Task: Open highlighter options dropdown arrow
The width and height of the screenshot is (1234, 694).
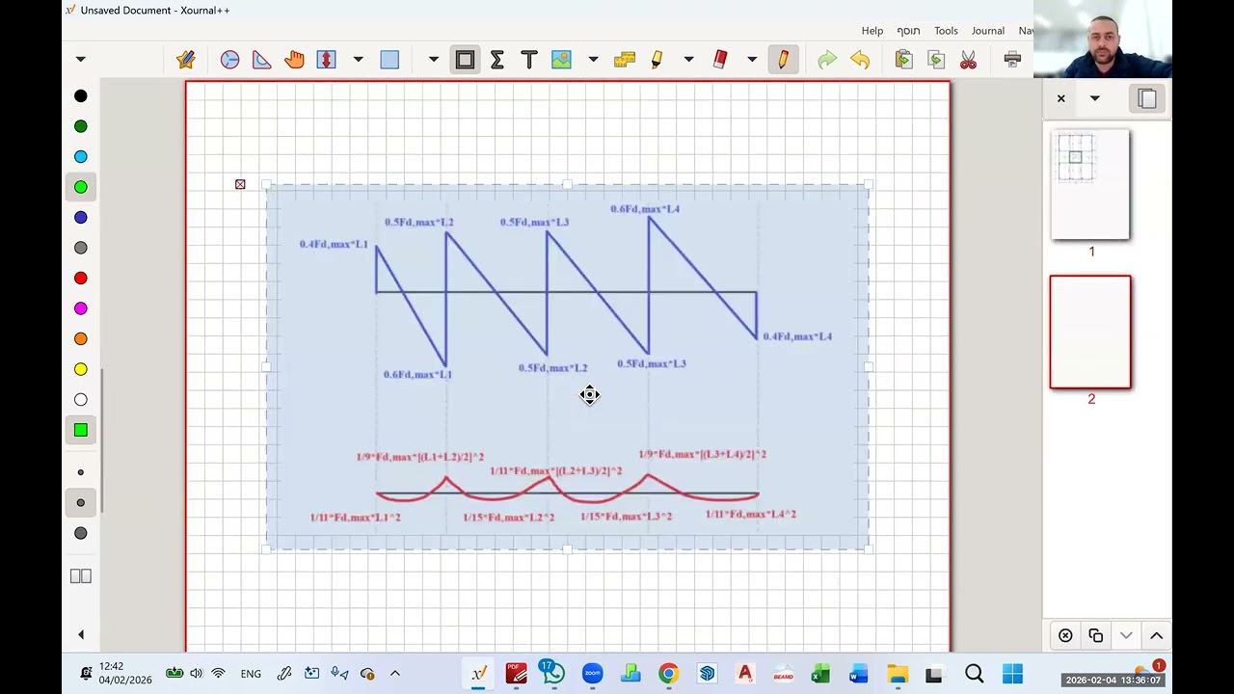Action: point(688,60)
